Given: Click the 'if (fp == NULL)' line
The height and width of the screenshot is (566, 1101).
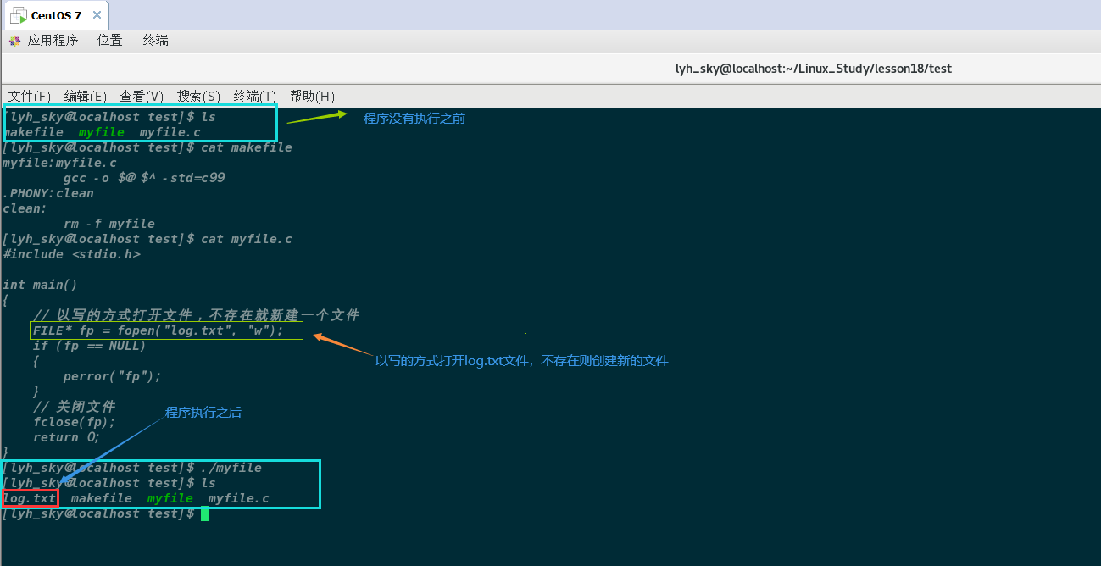Looking at the screenshot, I should click(90, 346).
